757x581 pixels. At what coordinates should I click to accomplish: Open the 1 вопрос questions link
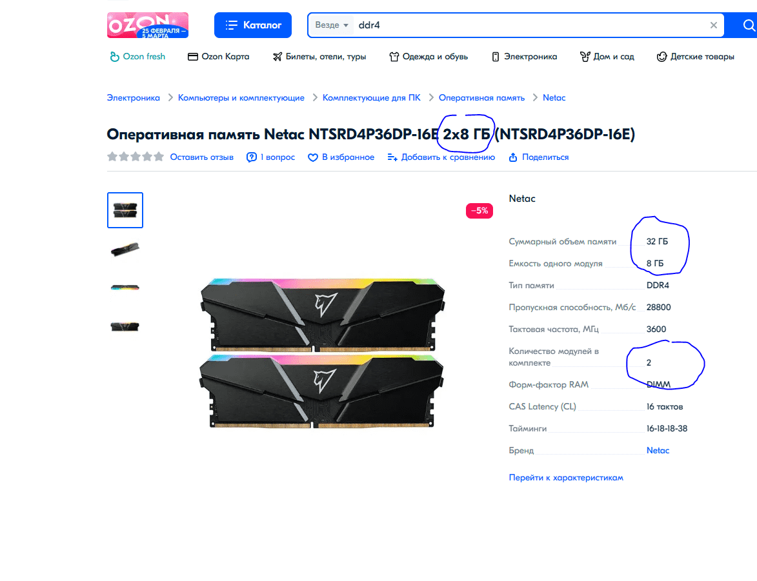coord(271,157)
